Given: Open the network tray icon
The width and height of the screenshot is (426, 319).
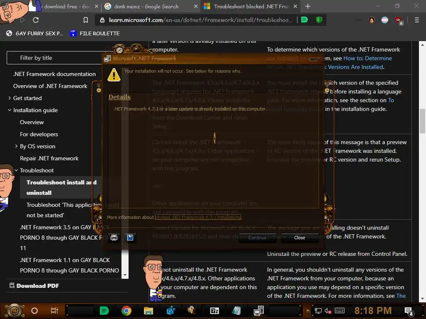Looking at the screenshot, I should (318, 311).
